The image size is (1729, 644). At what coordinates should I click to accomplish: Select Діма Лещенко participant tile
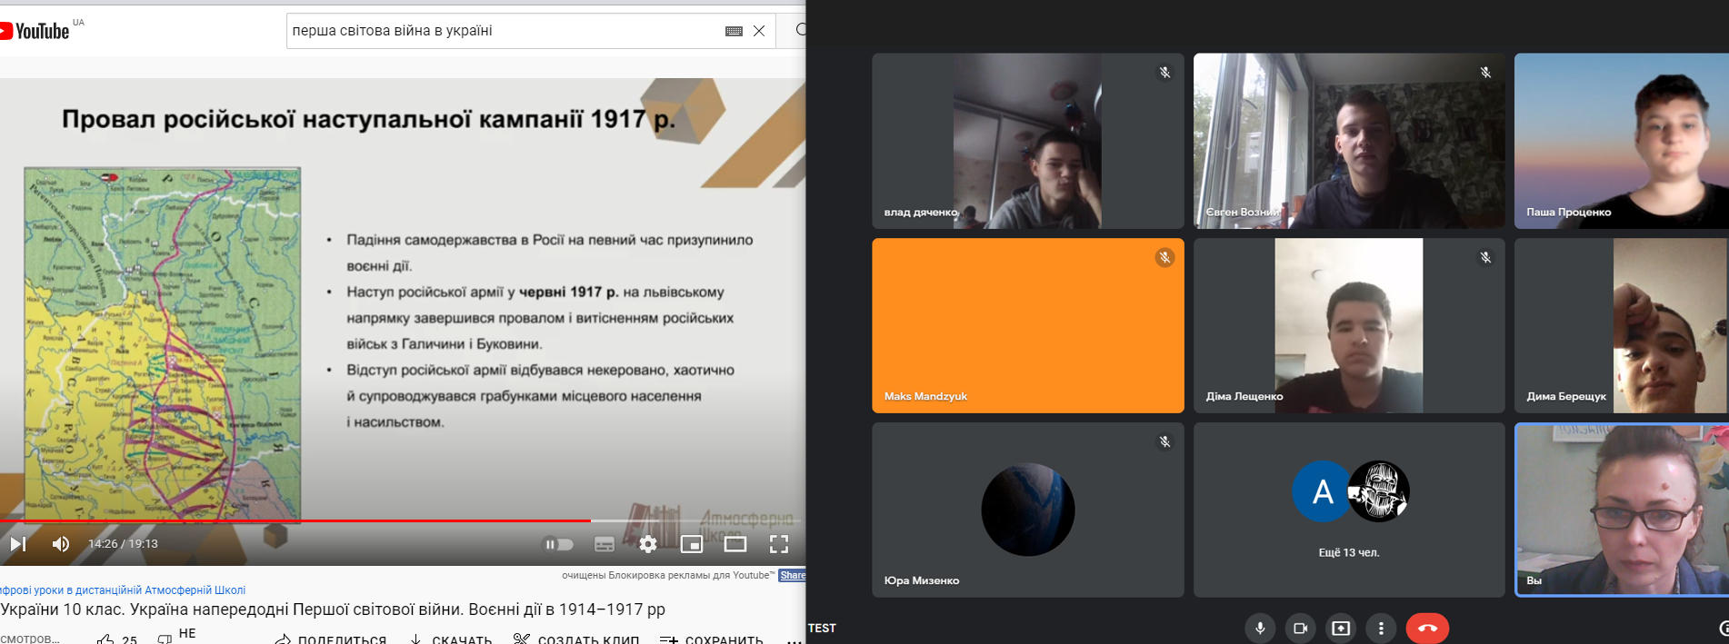click(1349, 325)
